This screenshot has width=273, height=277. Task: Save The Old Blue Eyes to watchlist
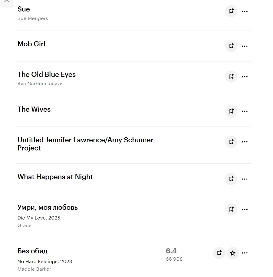(231, 77)
